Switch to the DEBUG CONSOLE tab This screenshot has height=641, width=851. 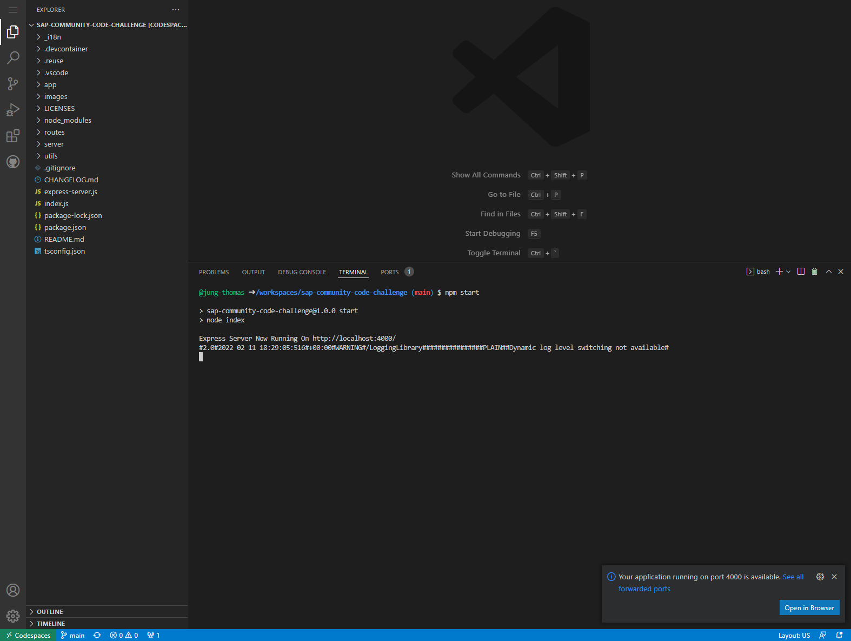[302, 272]
